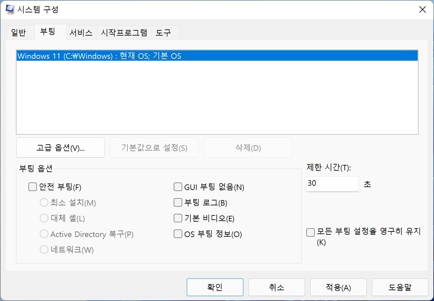The width and height of the screenshot is (434, 301).
Task: Choose 최소 설치(M) radio option
Action: (x=44, y=202)
